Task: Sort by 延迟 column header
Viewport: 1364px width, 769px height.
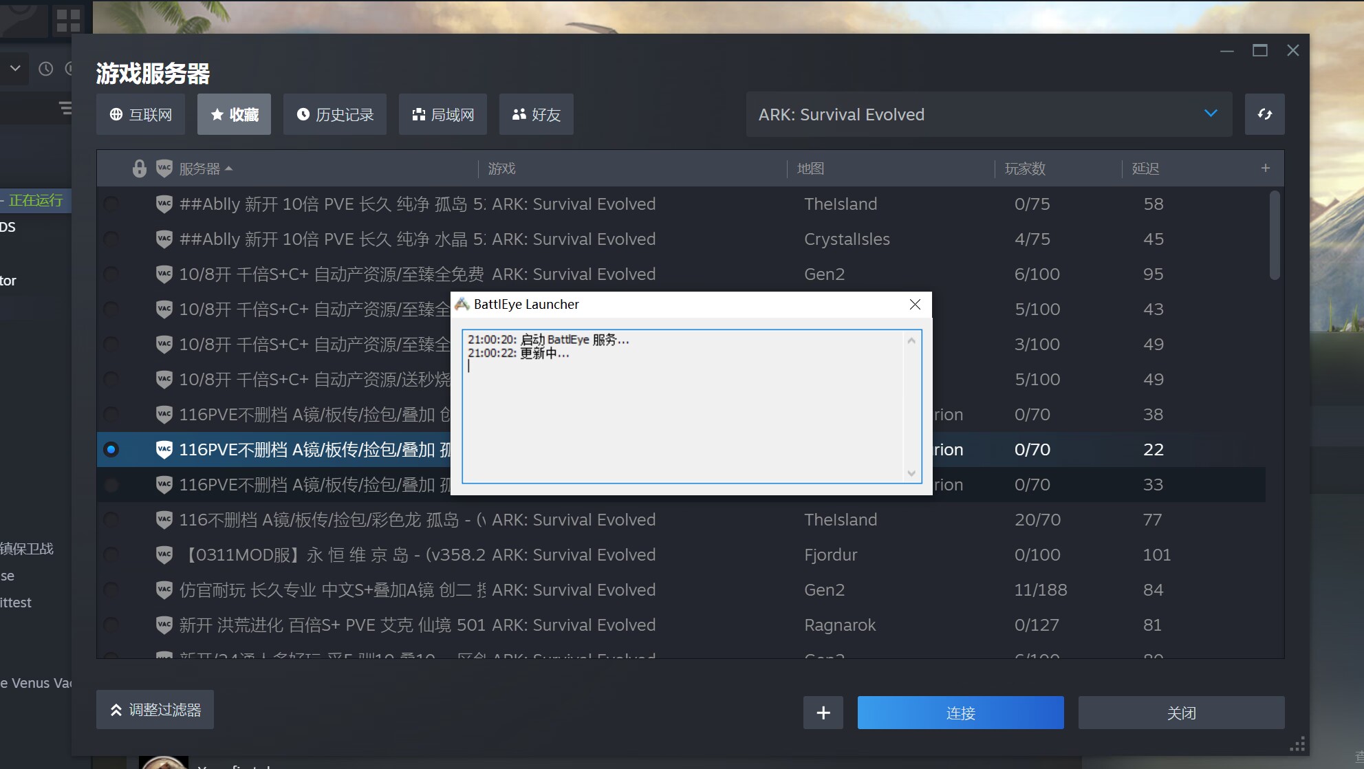Action: coord(1146,169)
